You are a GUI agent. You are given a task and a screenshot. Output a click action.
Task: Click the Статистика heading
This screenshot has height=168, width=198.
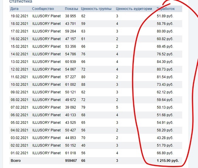coord(21,1)
